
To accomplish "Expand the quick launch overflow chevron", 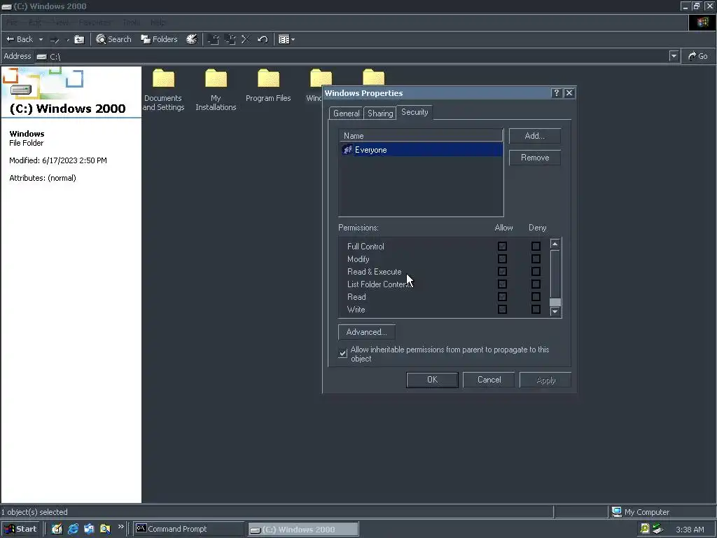I will tap(120, 527).
